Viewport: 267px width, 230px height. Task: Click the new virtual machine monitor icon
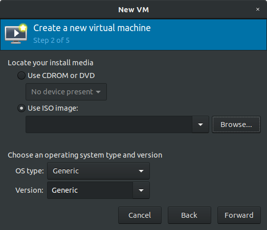16,34
